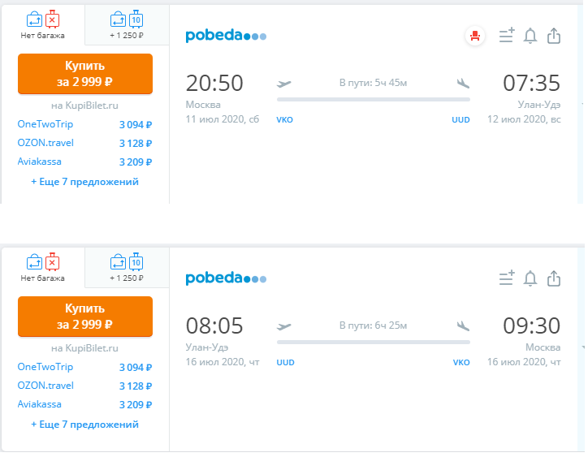Viewport: 588px width, 457px height.
Task: Add first flight to comparison list
Action: click(507, 35)
